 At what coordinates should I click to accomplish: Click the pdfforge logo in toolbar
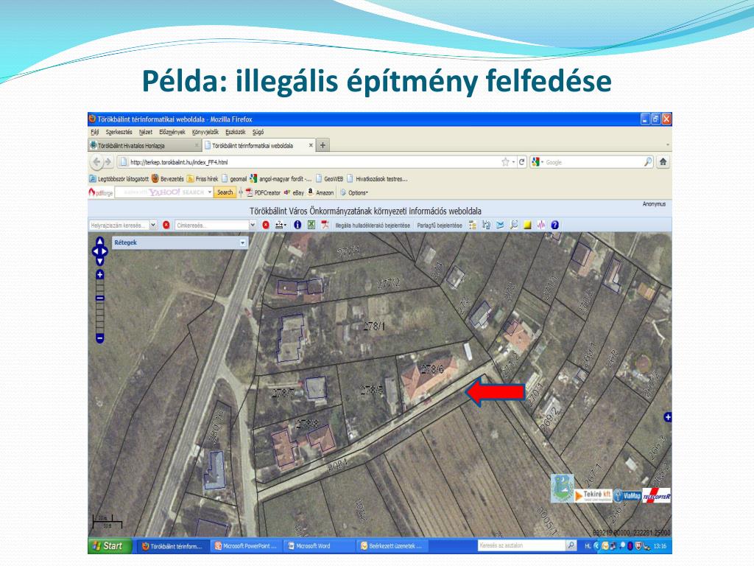(101, 192)
